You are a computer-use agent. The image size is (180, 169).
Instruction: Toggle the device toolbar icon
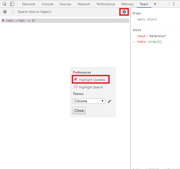(12, 4)
